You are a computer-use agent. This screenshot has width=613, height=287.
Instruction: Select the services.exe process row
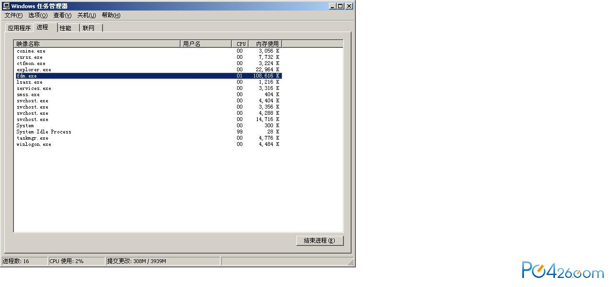[148, 88]
